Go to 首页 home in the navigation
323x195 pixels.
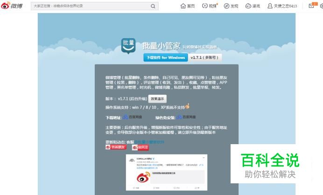pos(188,6)
